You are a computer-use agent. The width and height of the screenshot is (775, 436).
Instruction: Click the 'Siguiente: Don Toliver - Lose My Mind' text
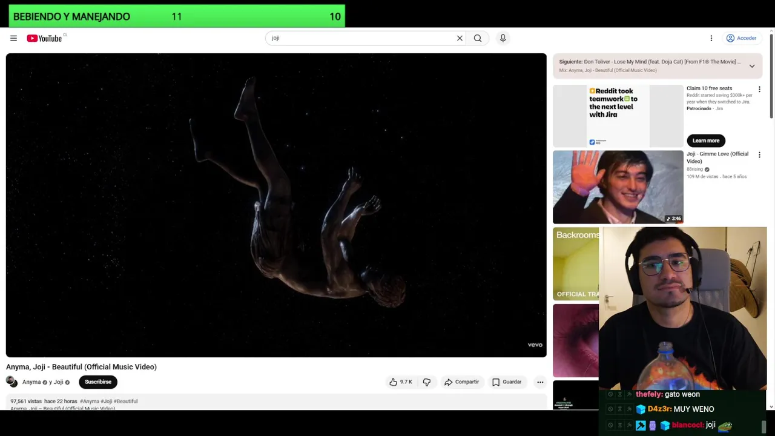[x=649, y=62]
